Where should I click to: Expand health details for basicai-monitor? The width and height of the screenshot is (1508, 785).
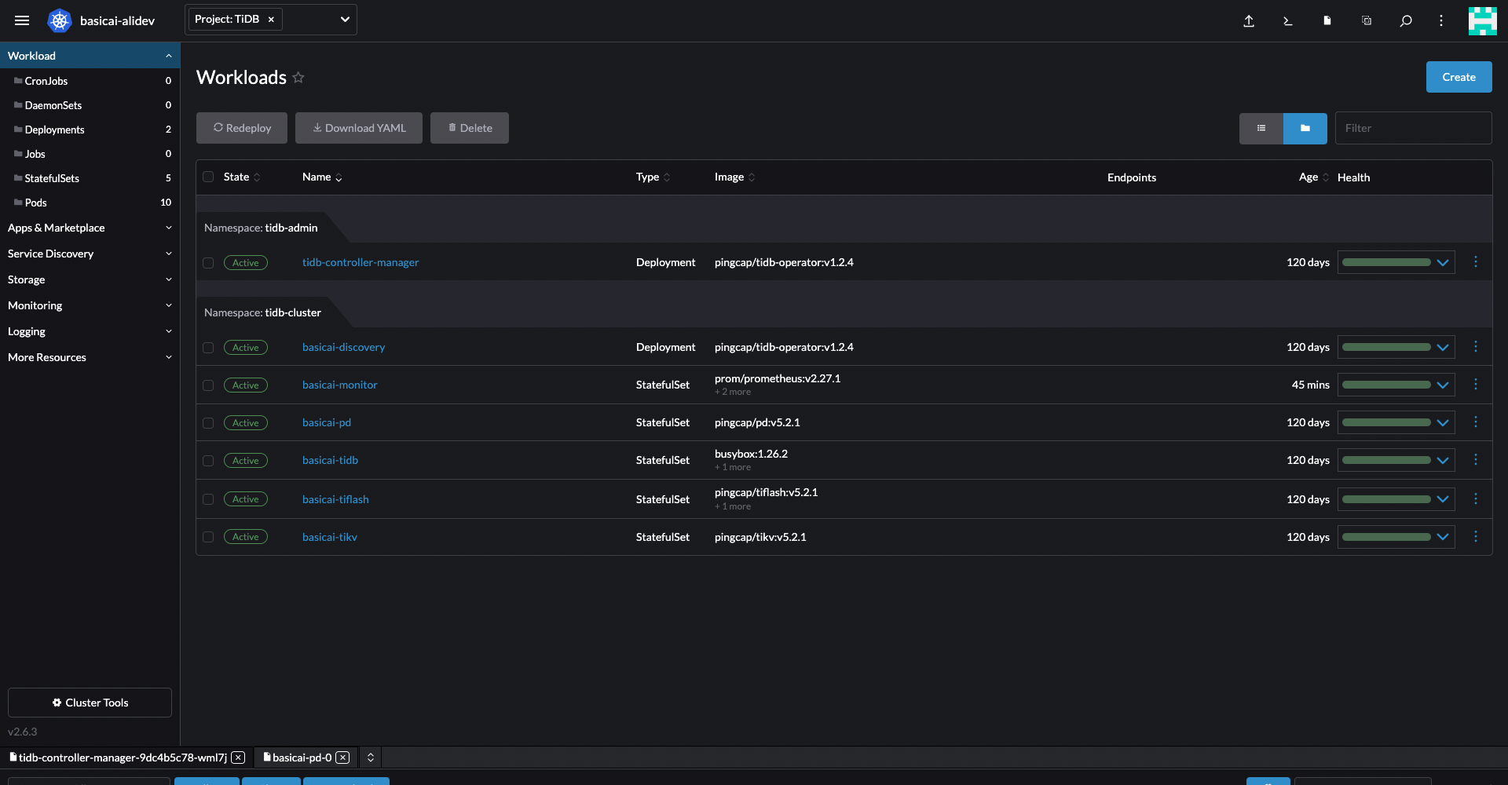click(1443, 385)
